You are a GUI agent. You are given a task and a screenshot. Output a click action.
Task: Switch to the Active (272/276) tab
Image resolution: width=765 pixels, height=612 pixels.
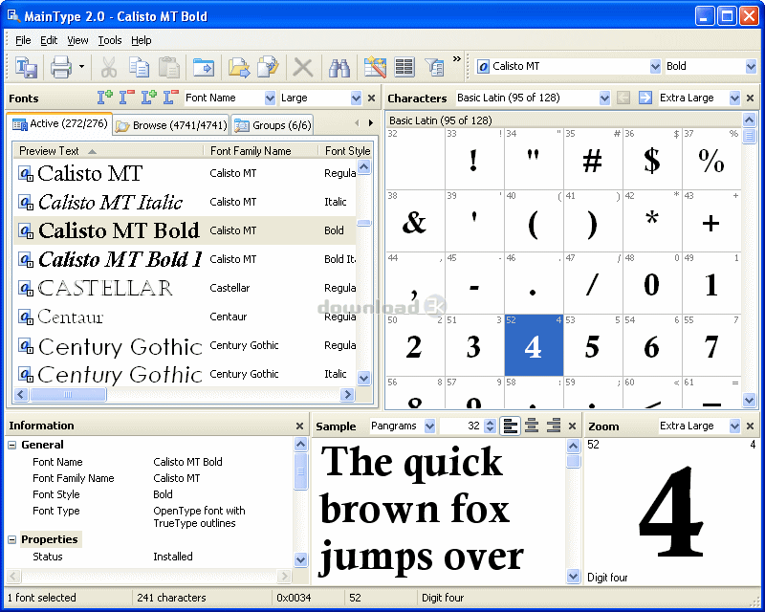coord(59,124)
